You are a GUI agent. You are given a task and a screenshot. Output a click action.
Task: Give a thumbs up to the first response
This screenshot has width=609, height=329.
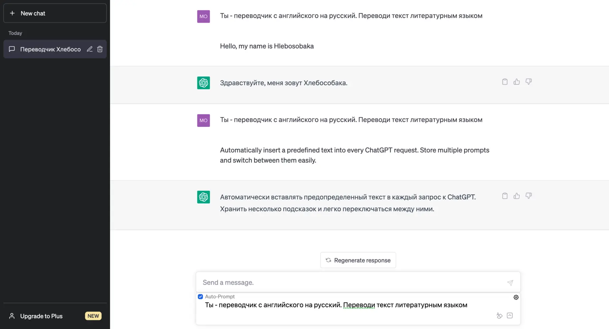[516, 81]
